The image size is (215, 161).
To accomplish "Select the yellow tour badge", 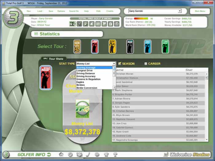I will pyautogui.click(x=112, y=47).
